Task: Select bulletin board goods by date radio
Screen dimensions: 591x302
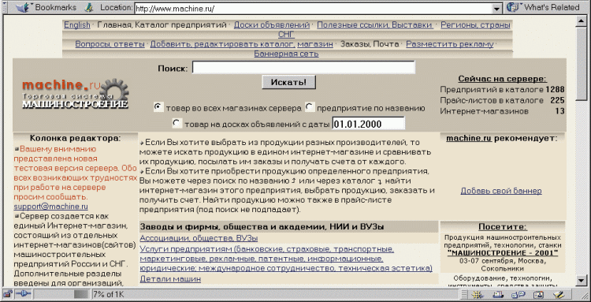Action: tap(177, 123)
